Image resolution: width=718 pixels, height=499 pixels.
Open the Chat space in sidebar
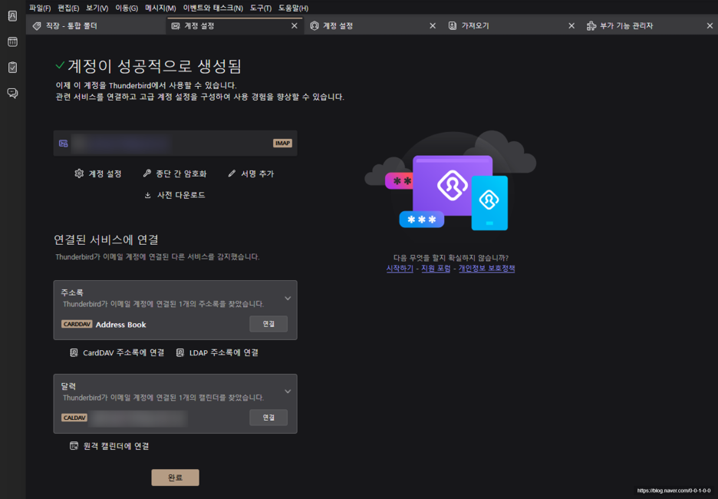12,93
